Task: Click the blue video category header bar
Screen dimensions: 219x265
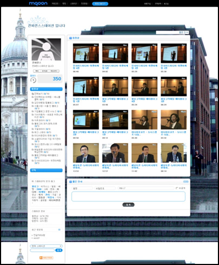Action: [x=46, y=89]
